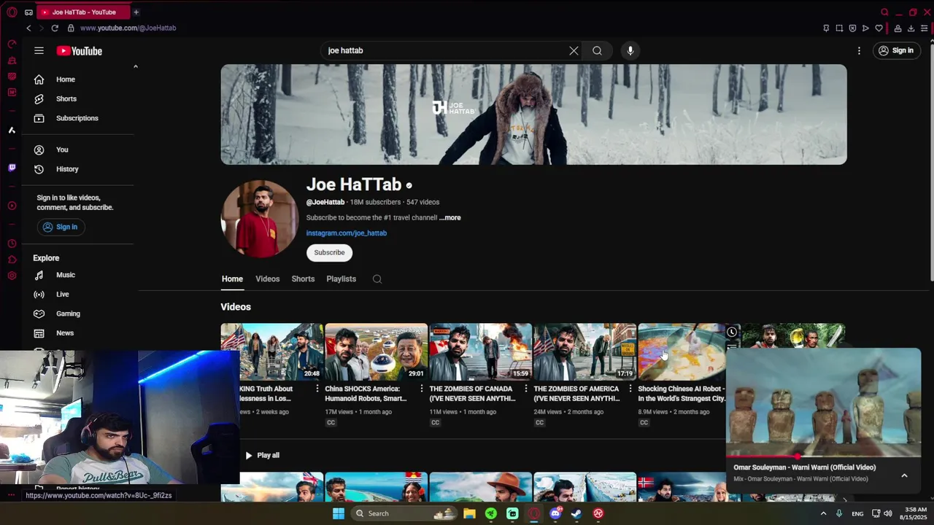The height and width of the screenshot is (525, 934).
Task: Reload the page in Opera
Action: 55,28
